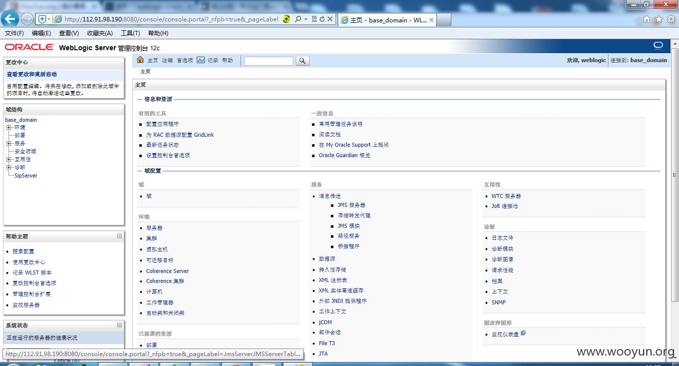
Task: Open the JMS 服务器 link
Action: tap(351, 205)
